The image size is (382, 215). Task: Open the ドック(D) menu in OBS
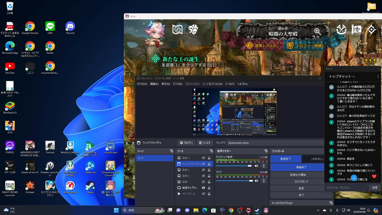click(x=177, y=84)
